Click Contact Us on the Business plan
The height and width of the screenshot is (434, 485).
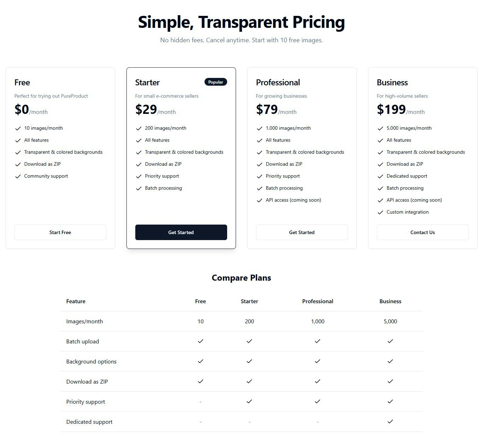click(422, 232)
